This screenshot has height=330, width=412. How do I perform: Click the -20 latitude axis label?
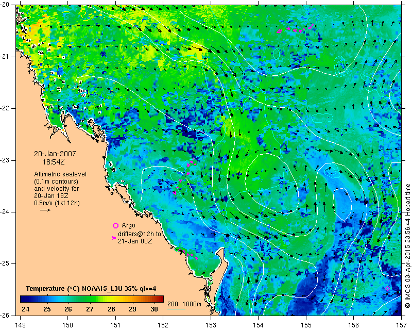5,5
